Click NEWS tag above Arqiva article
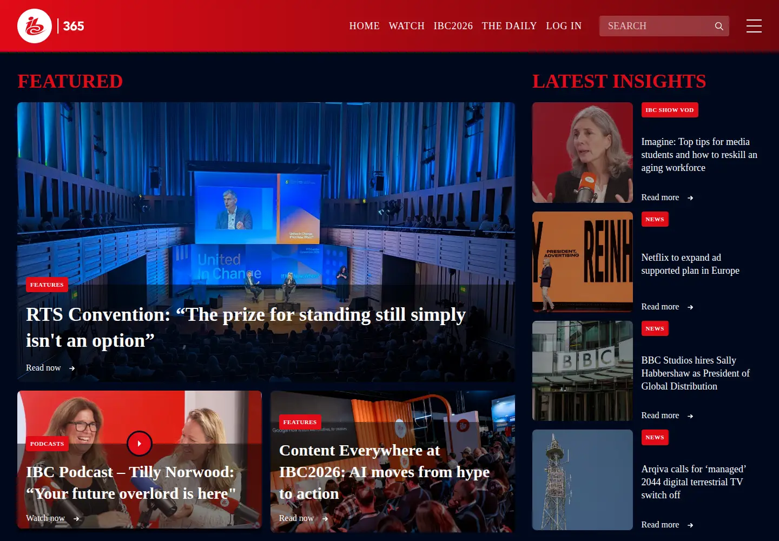The image size is (779, 541). [x=655, y=437]
